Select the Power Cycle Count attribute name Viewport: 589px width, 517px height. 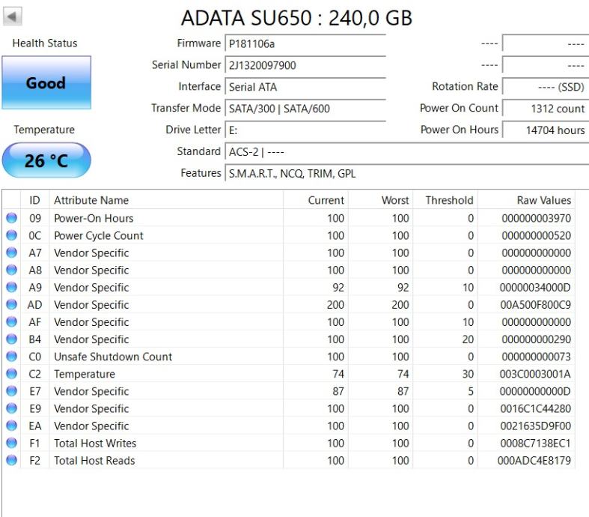pyautogui.click(x=99, y=236)
